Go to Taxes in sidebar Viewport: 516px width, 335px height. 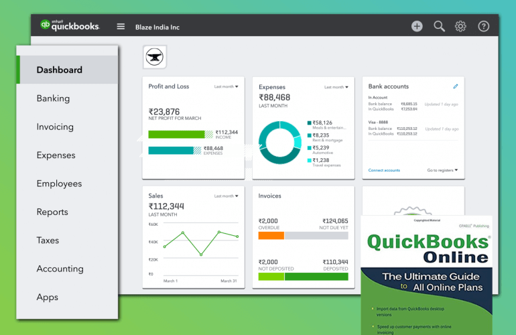click(48, 241)
